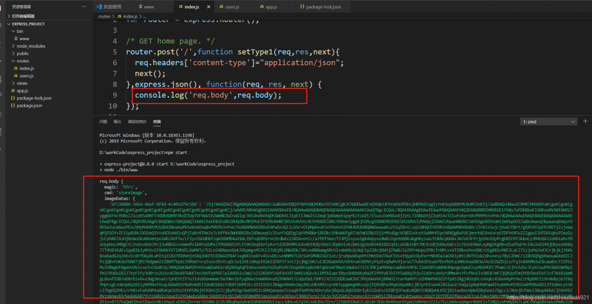
Task: Open the www file under bin folder
Action: click(24, 39)
